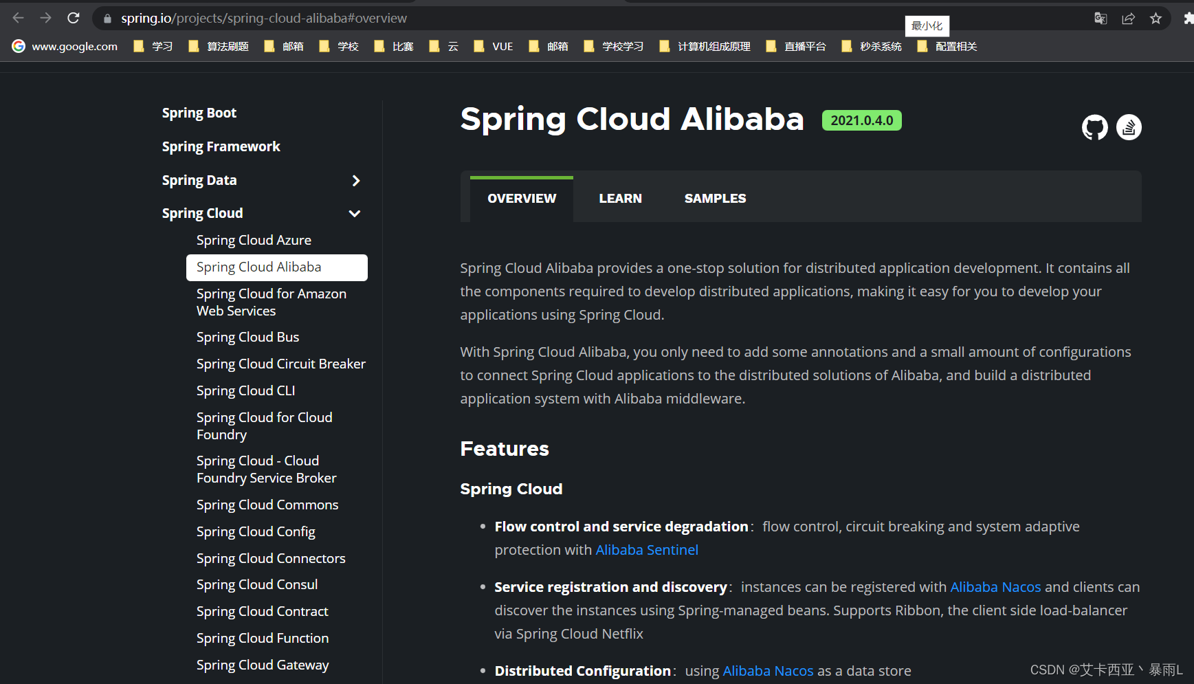This screenshot has height=684, width=1194.
Task: Switch to the LEARN tab
Action: [620, 199]
